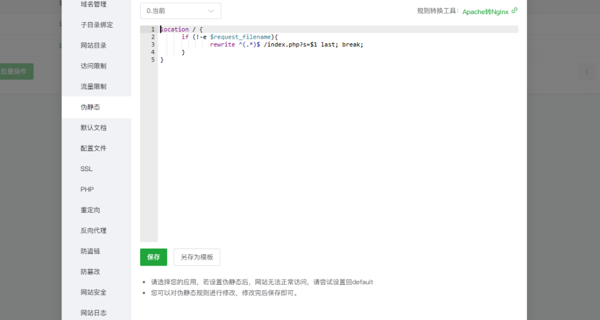The height and width of the screenshot is (320, 600).
Task: Open the 子目录绑定 section
Action: (x=97, y=25)
